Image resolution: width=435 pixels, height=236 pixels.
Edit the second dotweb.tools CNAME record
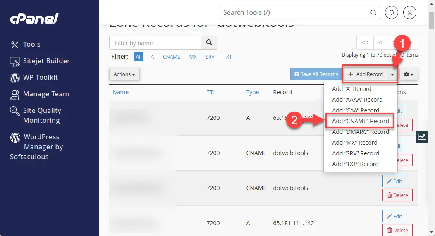point(394,181)
